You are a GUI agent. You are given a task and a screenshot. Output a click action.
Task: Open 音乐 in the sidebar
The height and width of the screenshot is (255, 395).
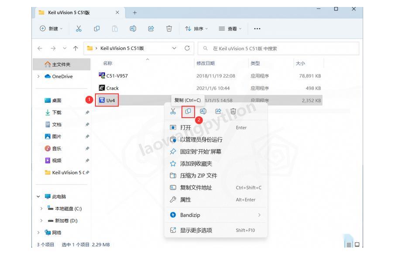(53, 149)
